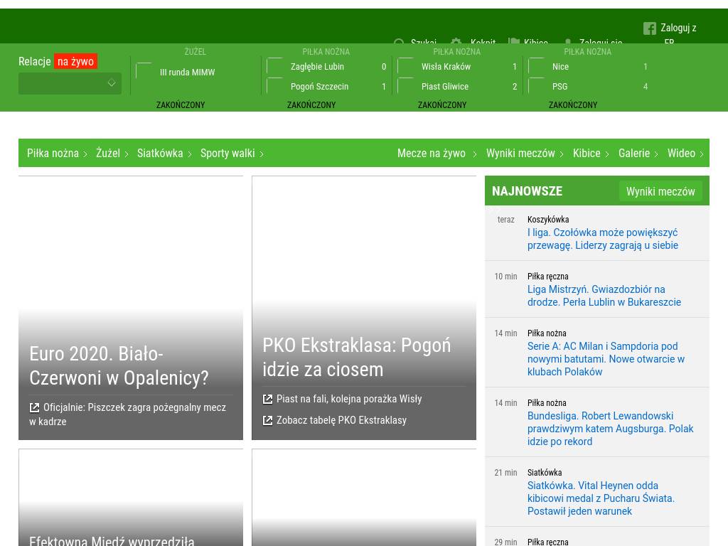Click external link icon beside Zobacz tabelę
Screen dimensions: 728x546
pos(268,421)
